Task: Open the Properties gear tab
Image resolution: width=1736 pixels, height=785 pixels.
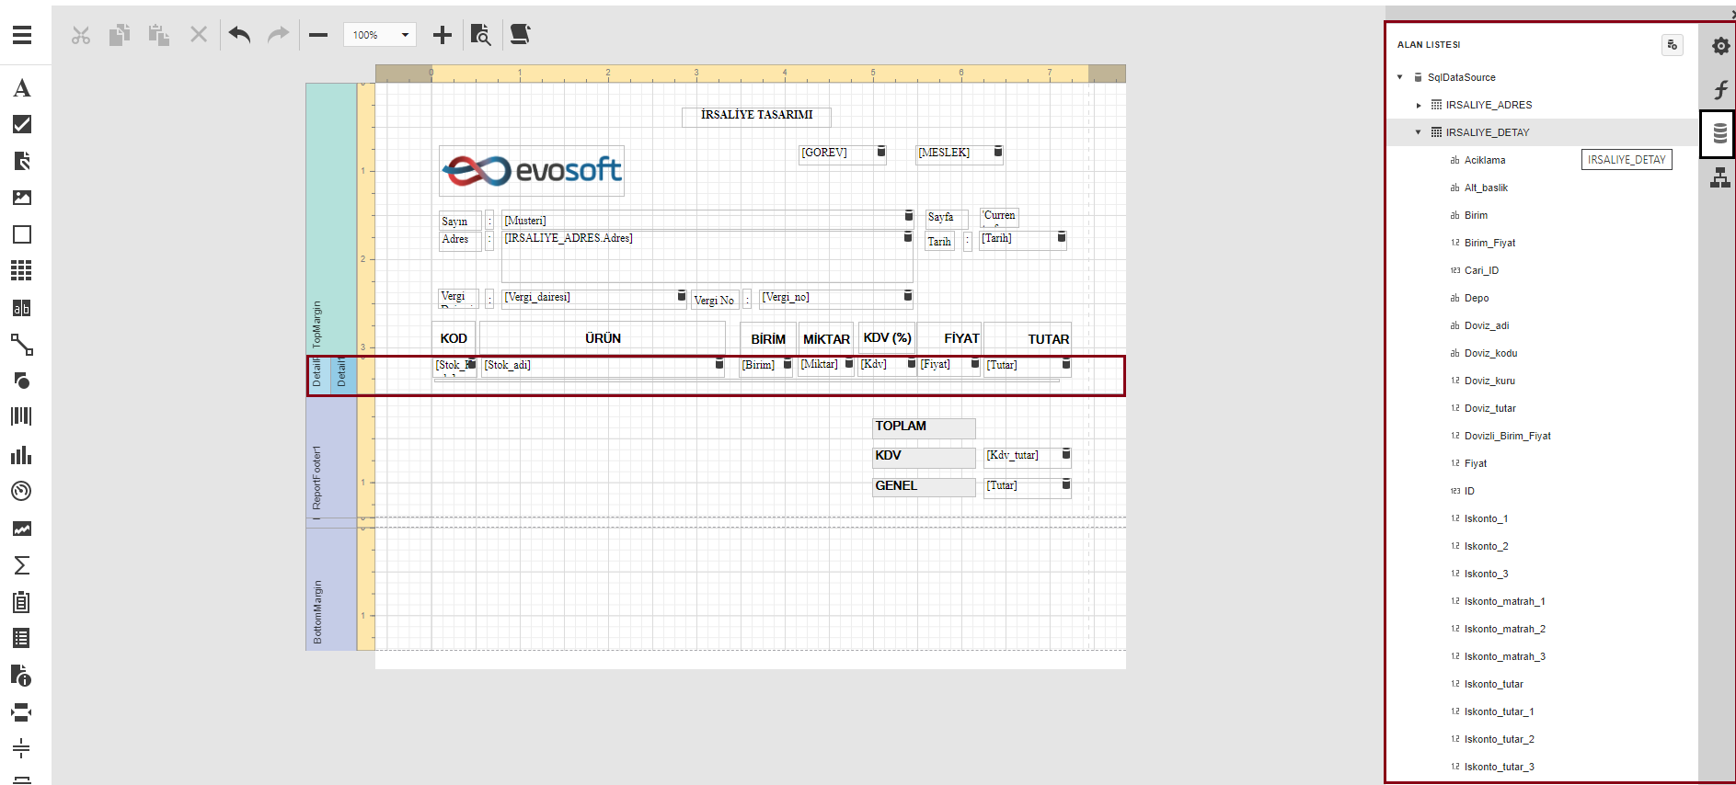Action: tap(1720, 46)
